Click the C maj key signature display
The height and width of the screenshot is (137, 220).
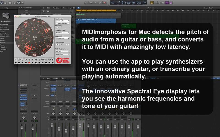coord(139,3)
